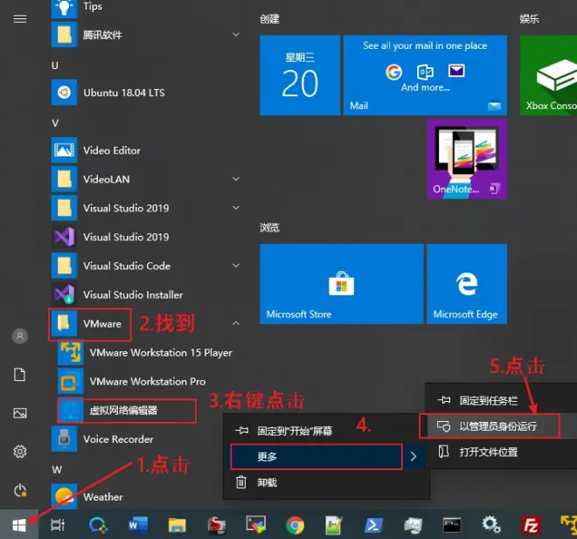Open Documents from Start sidebar
577x539 pixels.
pyautogui.click(x=20, y=375)
